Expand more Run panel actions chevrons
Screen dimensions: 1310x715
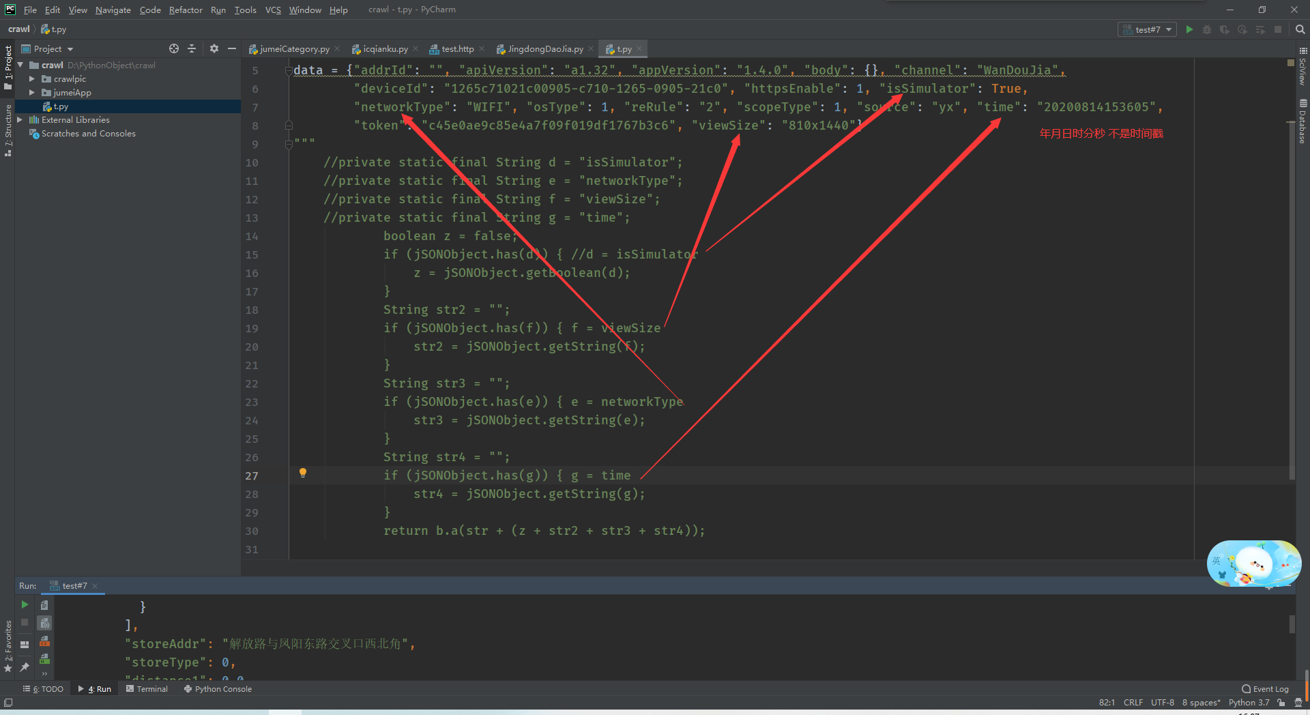44,673
